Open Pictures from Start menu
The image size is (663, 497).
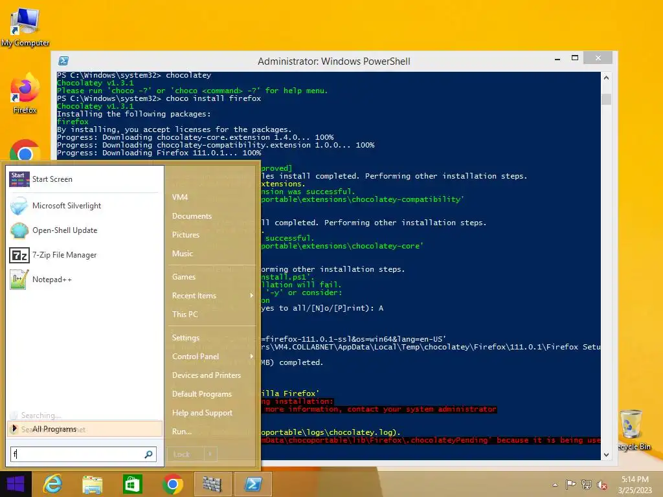click(x=186, y=234)
